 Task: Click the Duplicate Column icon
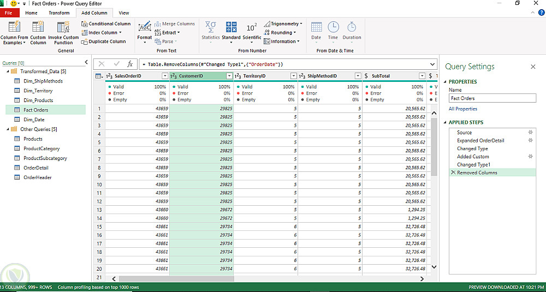85,41
